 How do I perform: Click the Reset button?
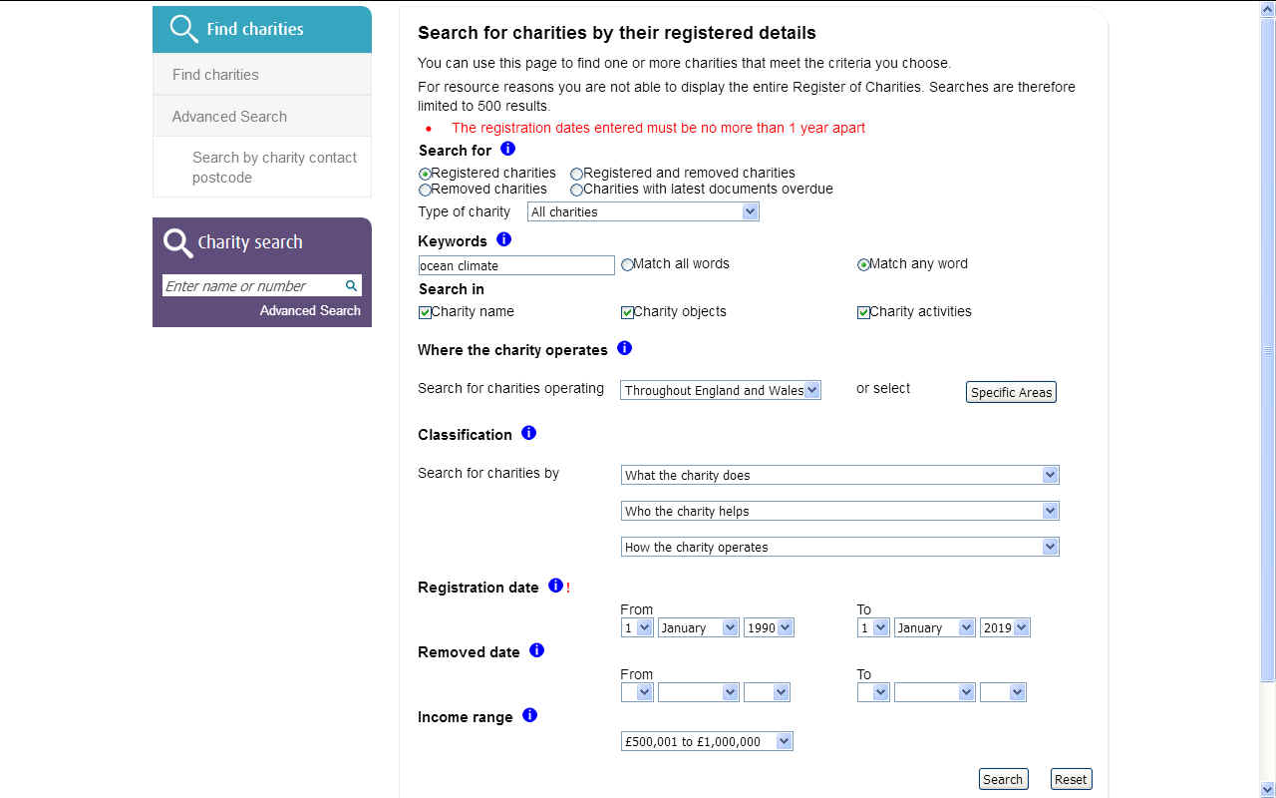(x=1072, y=779)
